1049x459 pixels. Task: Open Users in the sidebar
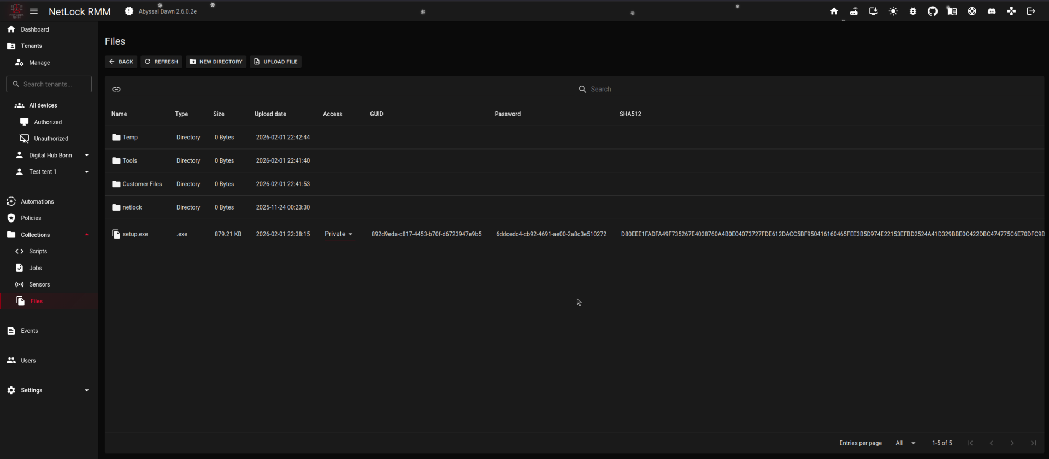click(x=49, y=361)
